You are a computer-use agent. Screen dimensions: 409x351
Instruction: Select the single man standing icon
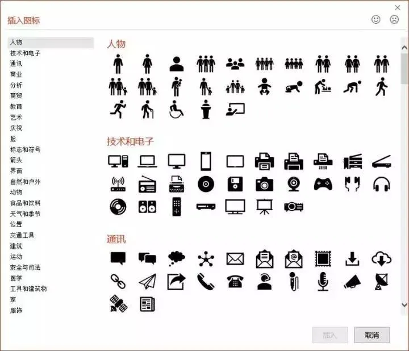point(118,64)
